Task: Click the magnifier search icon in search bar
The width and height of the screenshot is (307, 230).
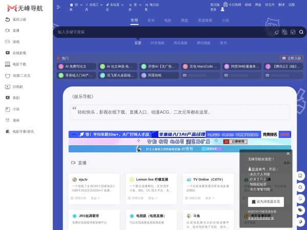Action: [x=301, y=32]
